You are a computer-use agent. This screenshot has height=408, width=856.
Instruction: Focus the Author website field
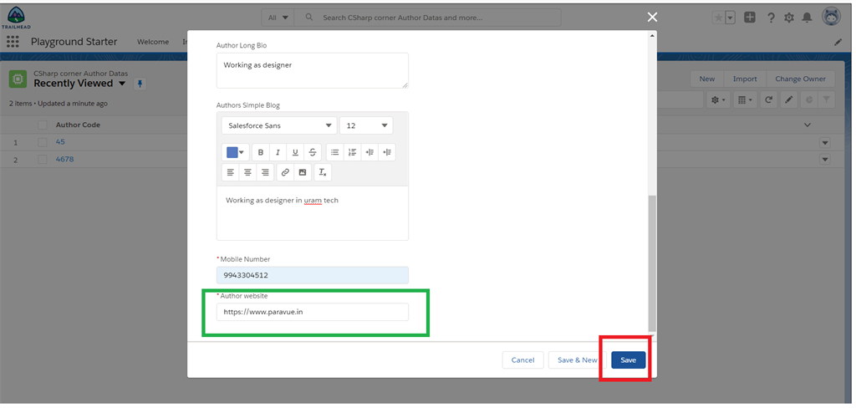[x=313, y=313]
